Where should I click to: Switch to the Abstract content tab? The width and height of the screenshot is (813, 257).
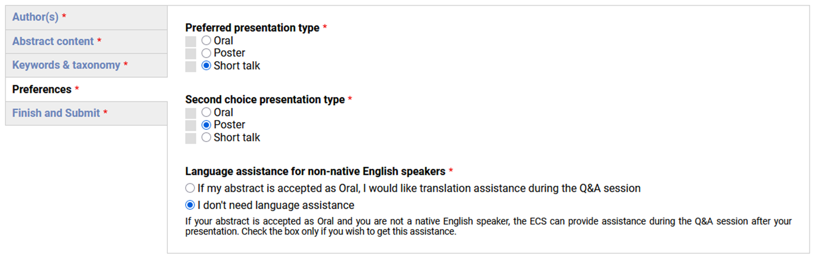(53, 41)
